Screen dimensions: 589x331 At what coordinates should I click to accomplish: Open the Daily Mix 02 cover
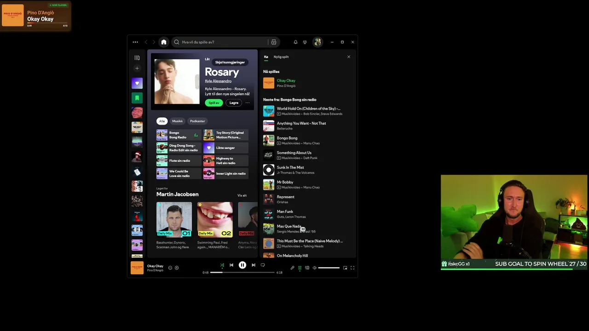tap(215, 219)
